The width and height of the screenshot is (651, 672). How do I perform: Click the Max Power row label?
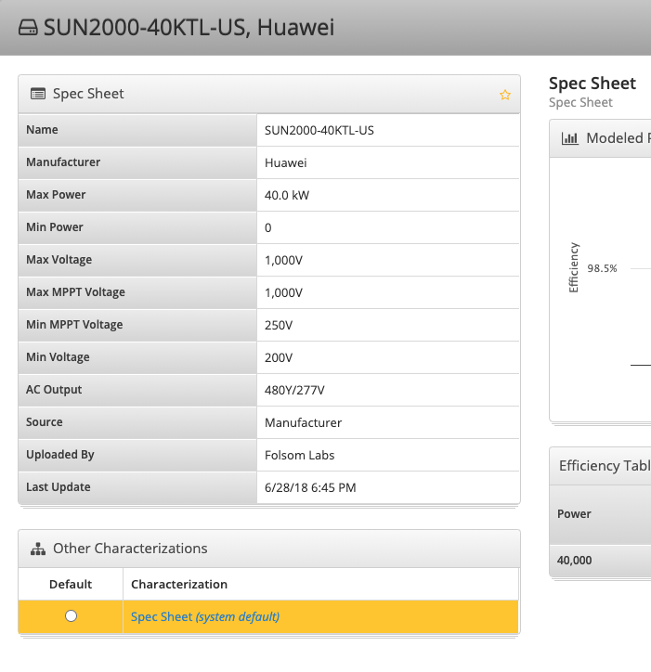[56, 195]
